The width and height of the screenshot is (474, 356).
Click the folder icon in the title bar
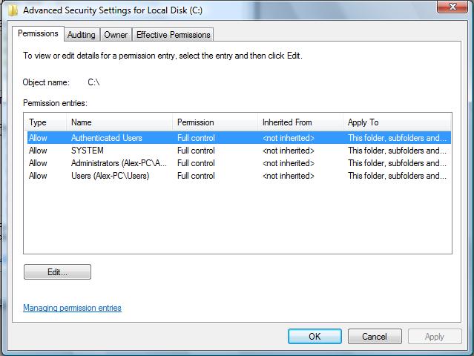12,10
